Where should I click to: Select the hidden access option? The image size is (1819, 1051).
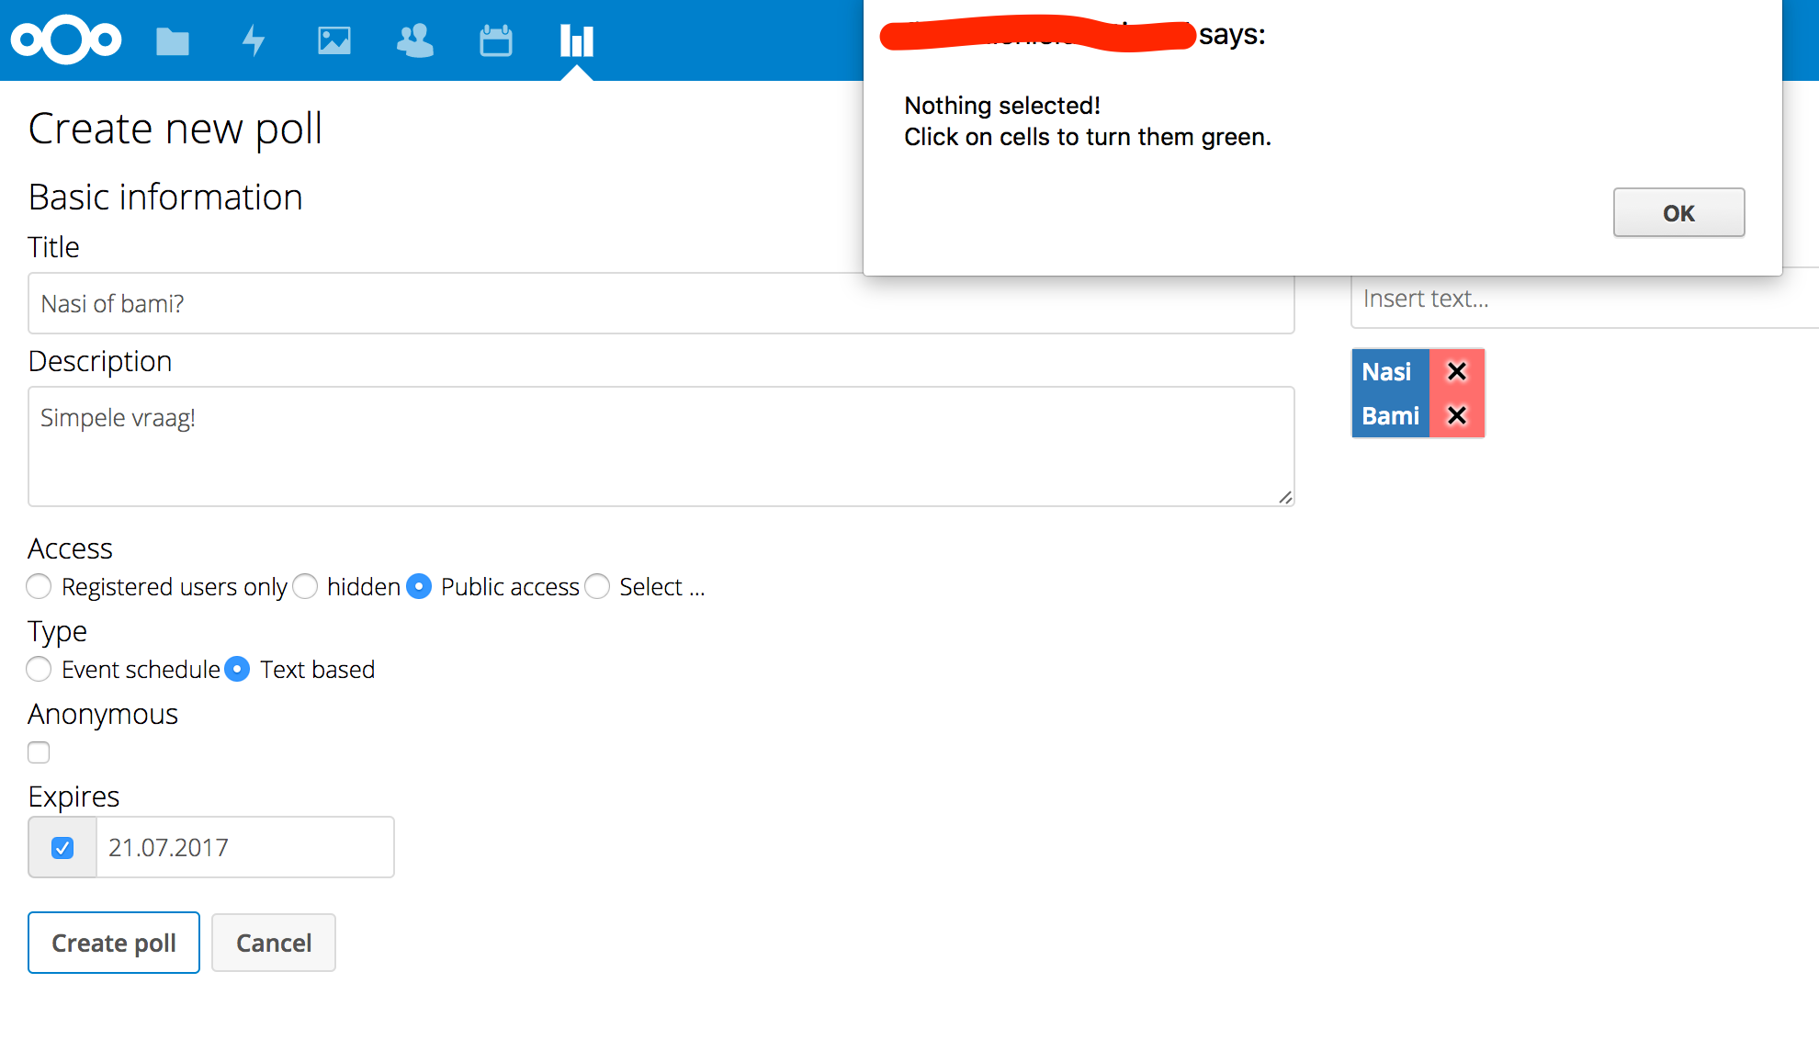305,586
